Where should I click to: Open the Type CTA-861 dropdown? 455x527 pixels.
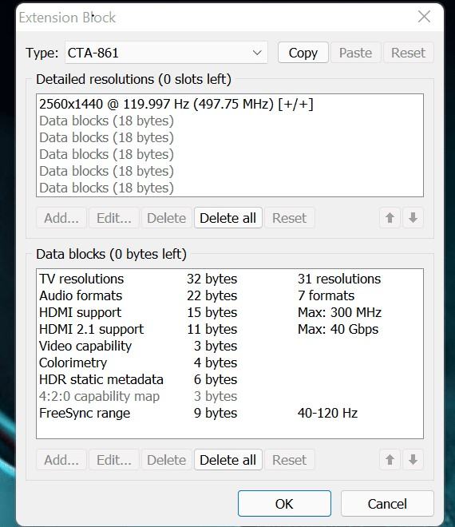pos(166,53)
